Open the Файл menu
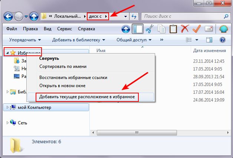Viewport: 233px width, 158px height. coord(12,29)
